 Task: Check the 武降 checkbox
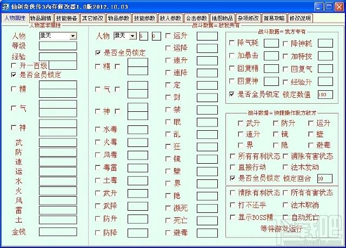pos(97,206)
